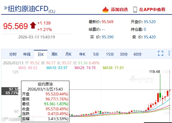This screenshot has height=123, width=172.
Task: Click tooltip date 2026/03/13/五15:43
Action: click(45, 89)
